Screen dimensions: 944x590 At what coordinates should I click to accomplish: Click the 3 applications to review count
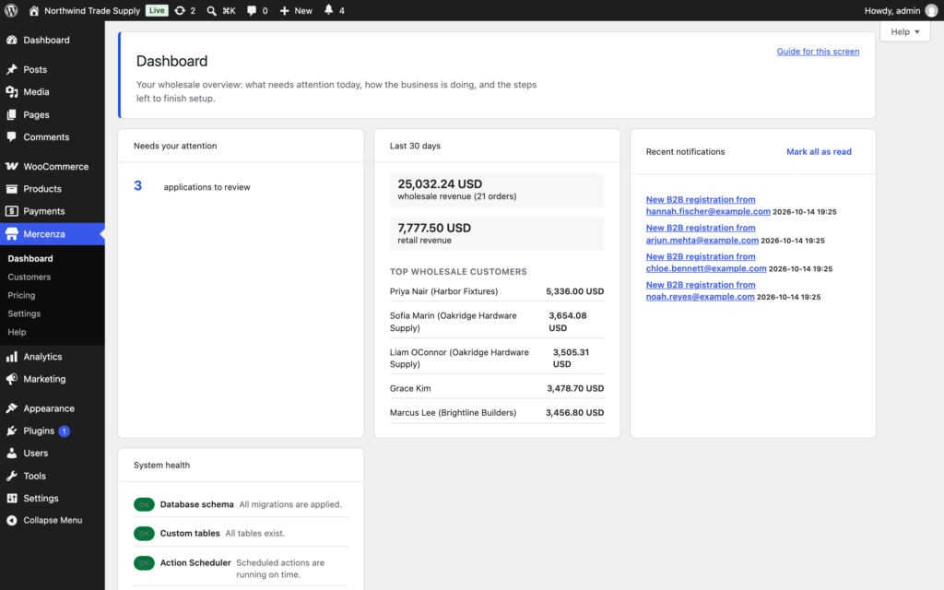click(138, 185)
